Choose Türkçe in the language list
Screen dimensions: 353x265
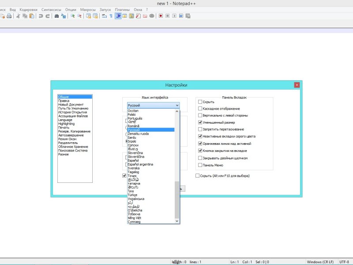151,195
